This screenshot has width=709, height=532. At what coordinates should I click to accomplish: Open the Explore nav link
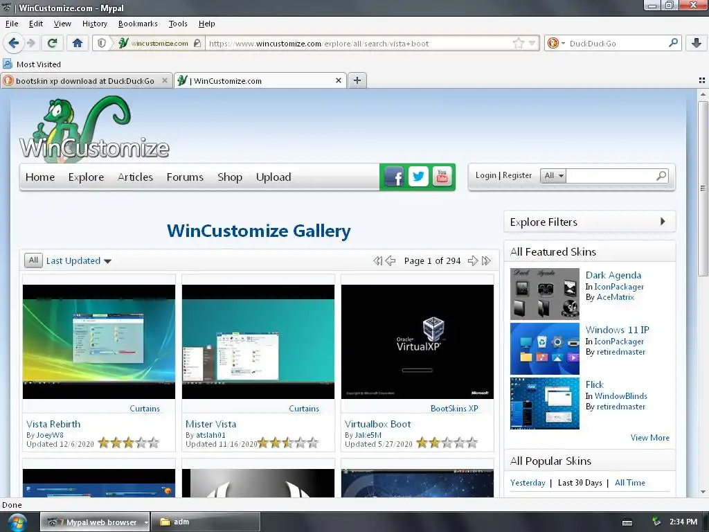[86, 177]
